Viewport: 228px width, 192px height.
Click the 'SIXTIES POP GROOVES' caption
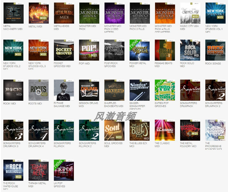pyautogui.click(x=162, y=105)
